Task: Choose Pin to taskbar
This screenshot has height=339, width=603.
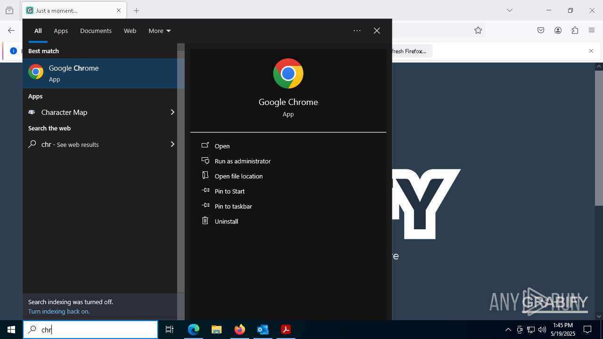Action: [233, 206]
